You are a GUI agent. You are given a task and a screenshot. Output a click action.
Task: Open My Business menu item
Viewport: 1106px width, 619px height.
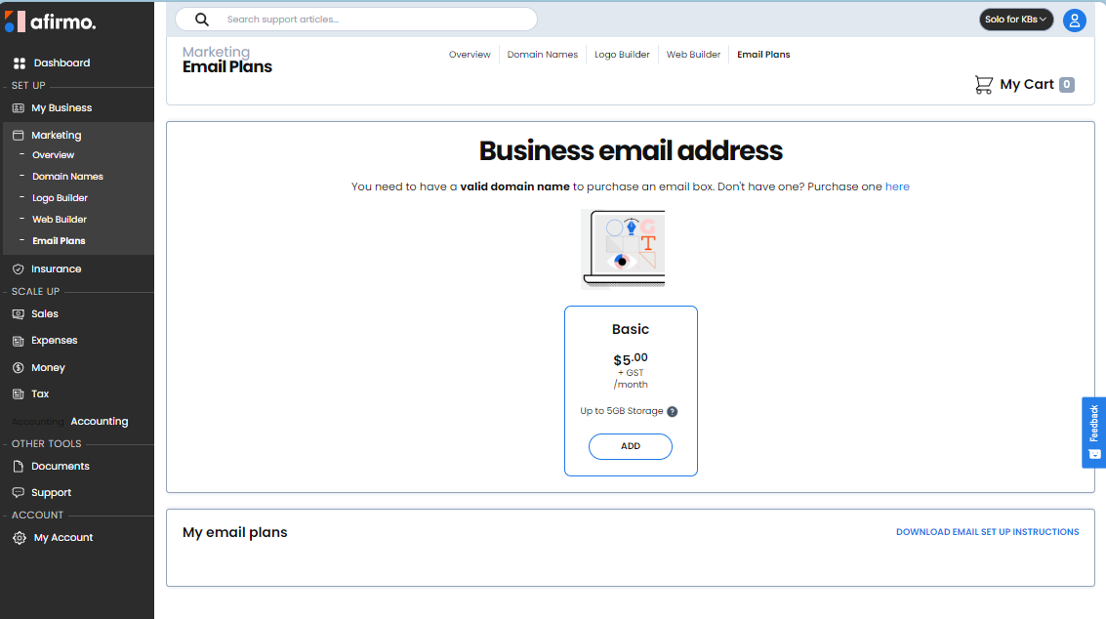pos(61,108)
